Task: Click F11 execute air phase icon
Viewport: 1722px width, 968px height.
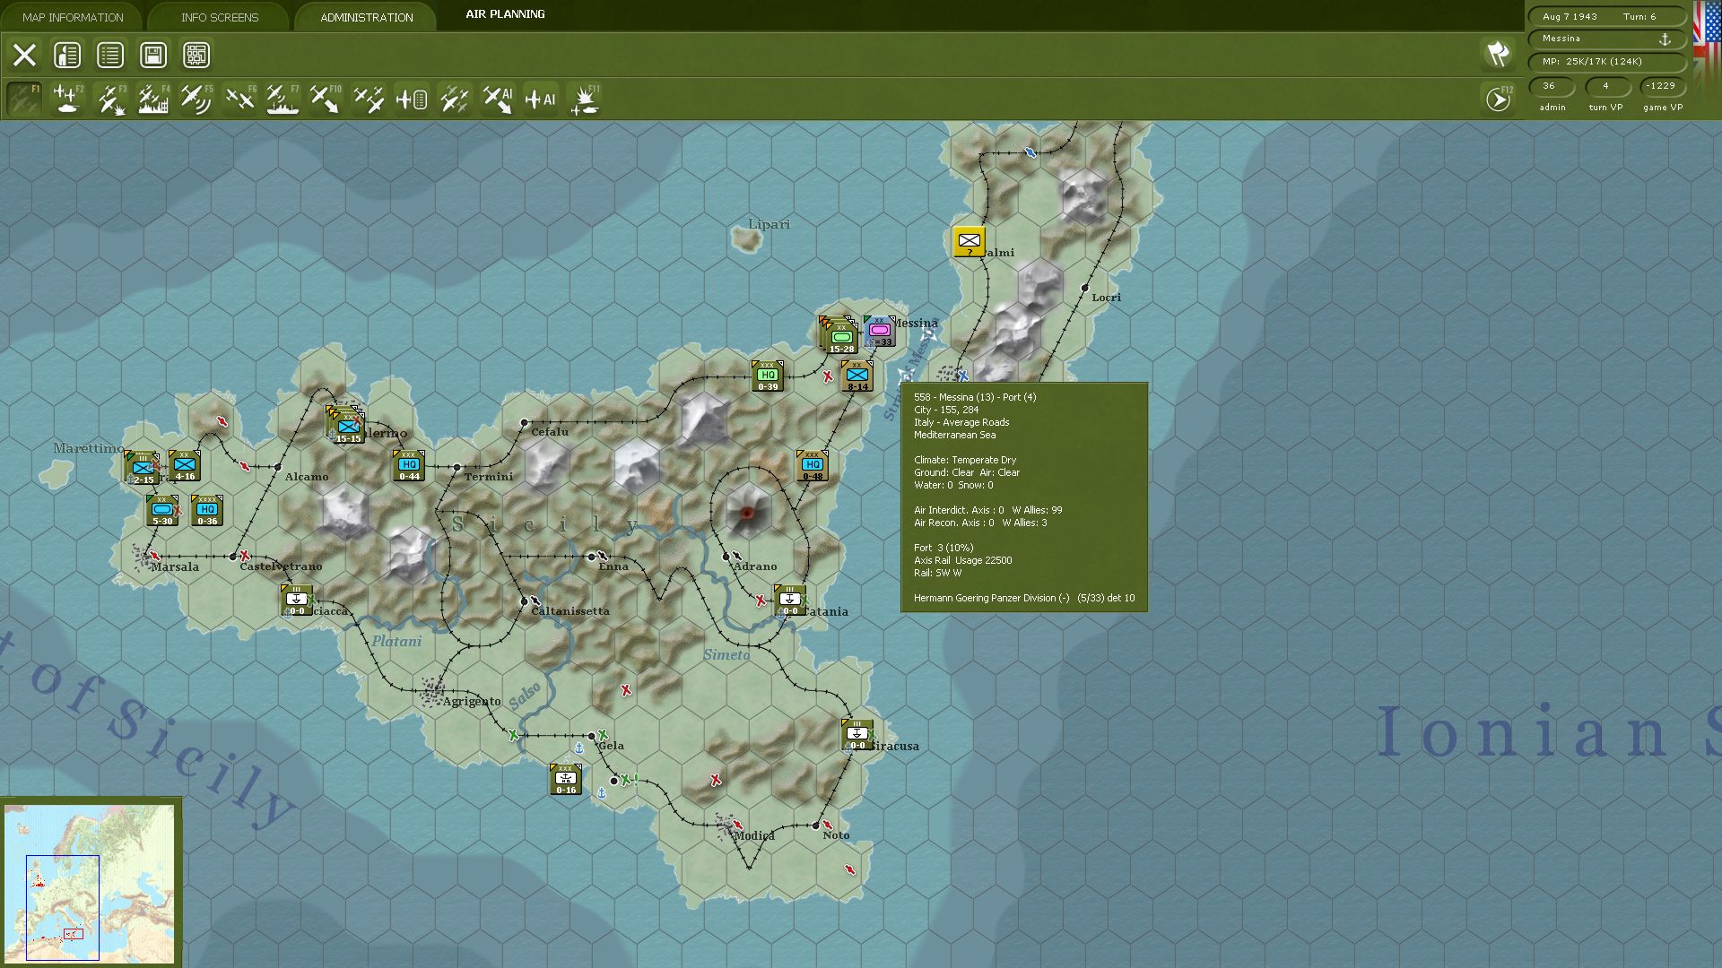Action: [x=584, y=99]
